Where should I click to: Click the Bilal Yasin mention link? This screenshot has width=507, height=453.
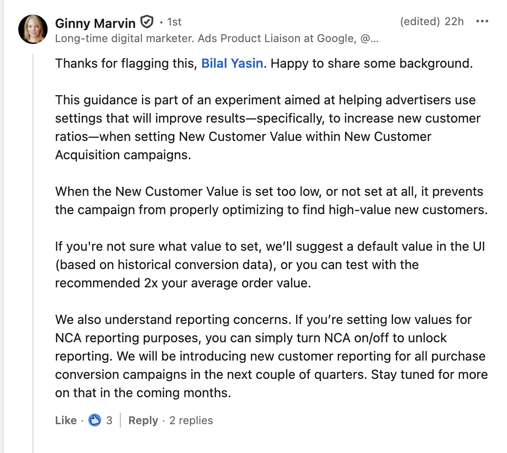[x=232, y=63]
